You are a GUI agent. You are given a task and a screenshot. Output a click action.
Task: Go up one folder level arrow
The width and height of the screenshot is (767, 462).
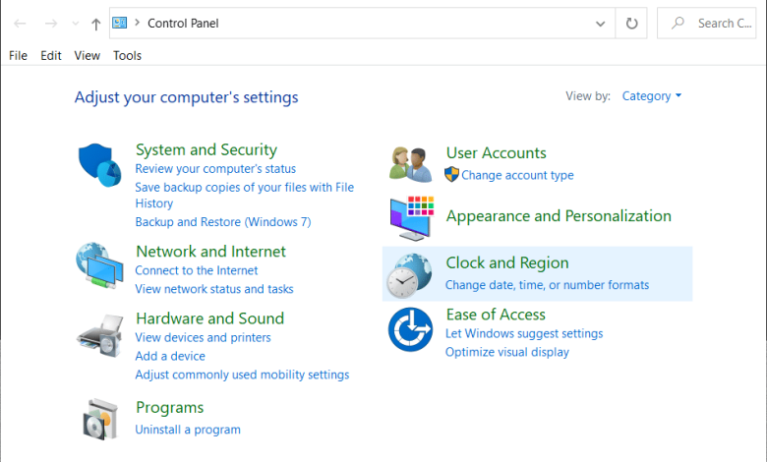pos(96,24)
